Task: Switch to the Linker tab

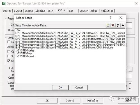Action: click(x=84, y=11)
